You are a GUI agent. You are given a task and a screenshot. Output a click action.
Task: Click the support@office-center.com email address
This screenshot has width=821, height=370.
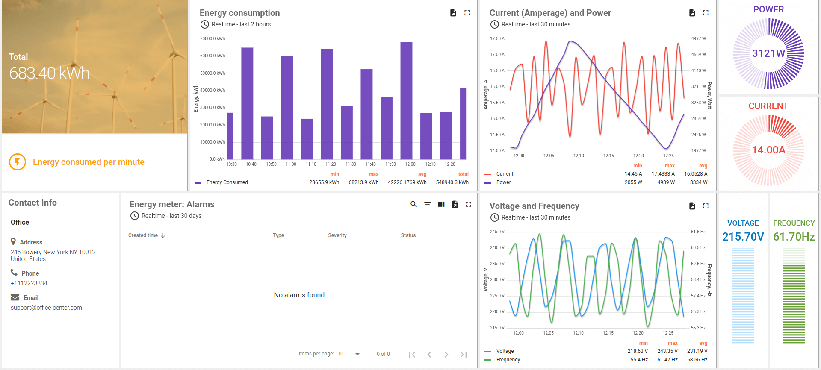(x=46, y=308)
